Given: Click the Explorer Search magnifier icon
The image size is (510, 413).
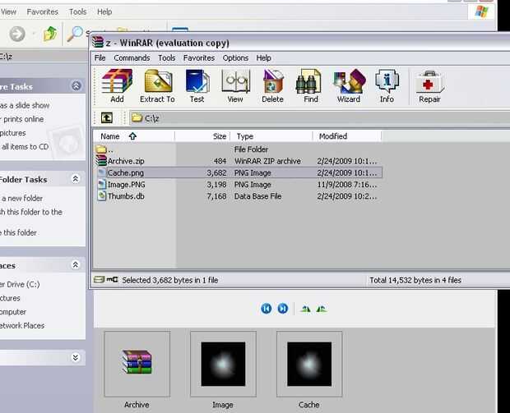Looking at the screenshot, I should (75, 34).
